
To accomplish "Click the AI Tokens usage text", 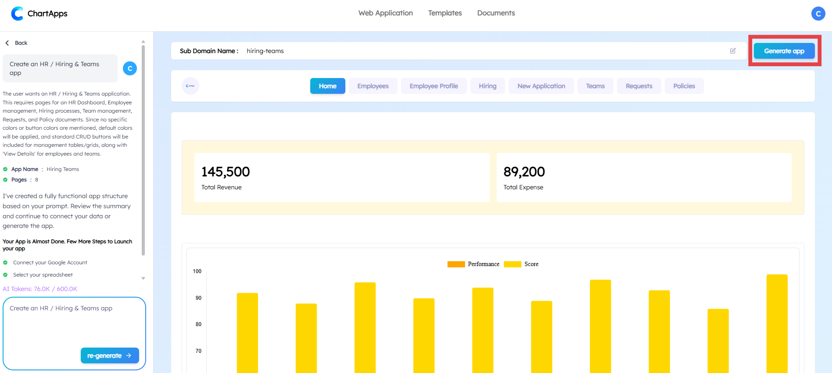I will point(40,289).
